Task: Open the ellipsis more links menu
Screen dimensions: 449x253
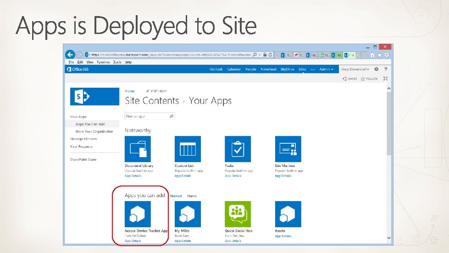Action: click(x=313, y=69)
